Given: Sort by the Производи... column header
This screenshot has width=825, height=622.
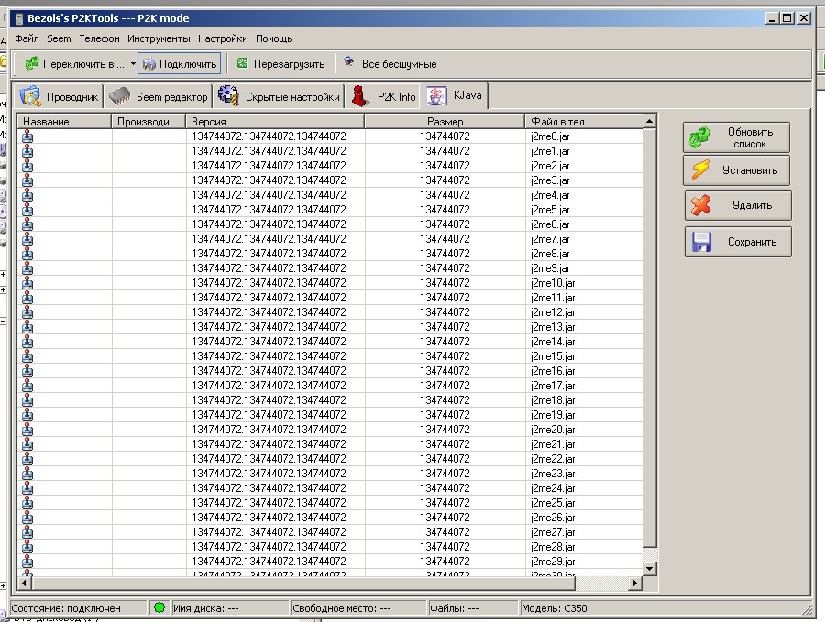Looking at the screenshot, I should [x=148, y=122].
